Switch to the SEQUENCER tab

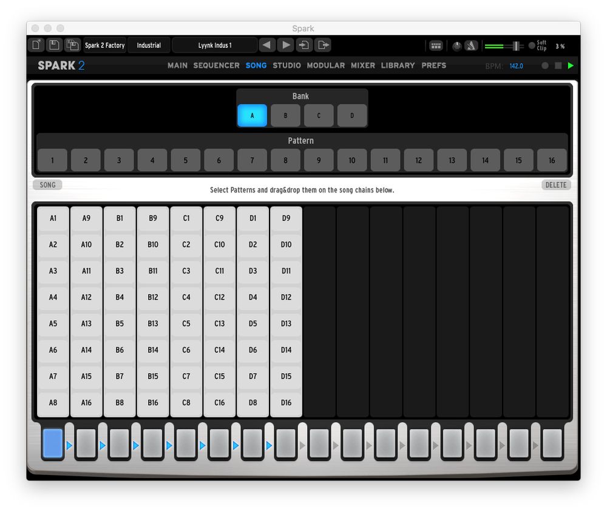[x=216, y=66]
